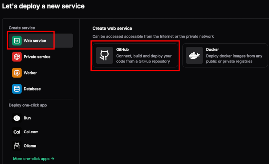Click the Docker whale icon
Image resolution: width=269 pixels, height=164 pixels.
[194, 55]
